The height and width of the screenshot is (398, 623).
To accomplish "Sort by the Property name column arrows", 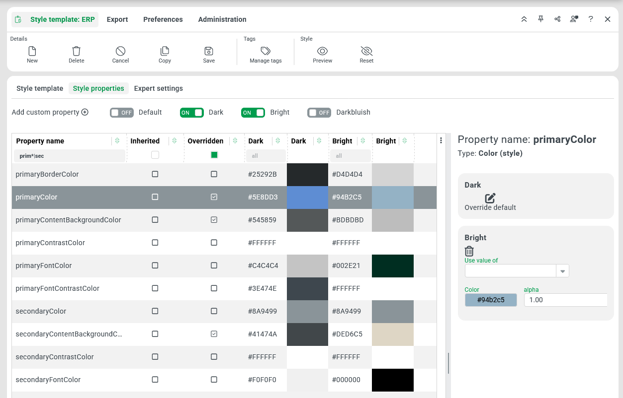I will click(117, 141).
